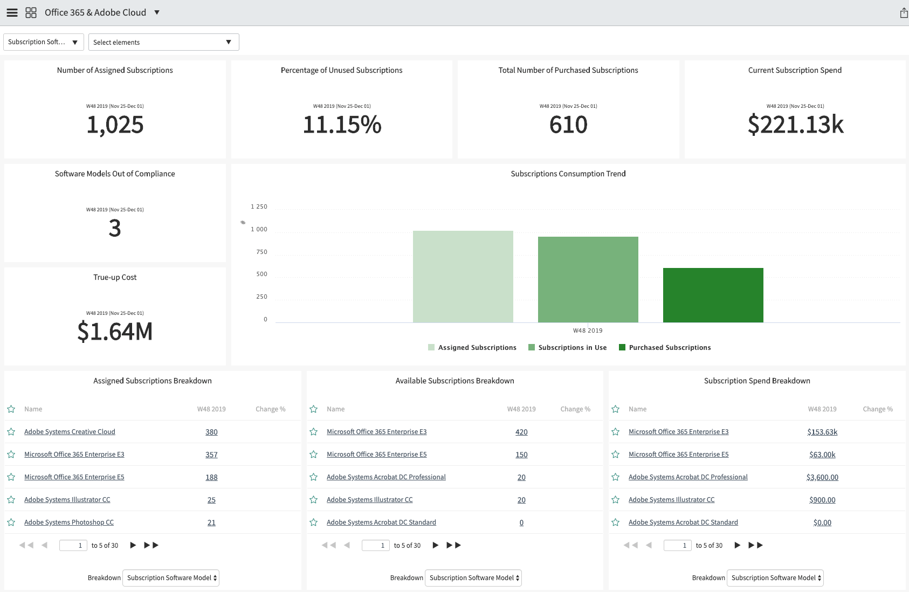Image resolution: width=909 pixels, height=592 pixels.
Task: Star Adobe Systems Illustrator CC in Assigned Breakdown
Action: [11, 500]
